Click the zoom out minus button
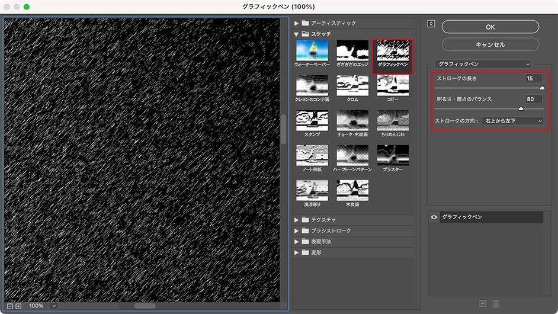The height and width of the screenshot is (314, 558). 10,306
